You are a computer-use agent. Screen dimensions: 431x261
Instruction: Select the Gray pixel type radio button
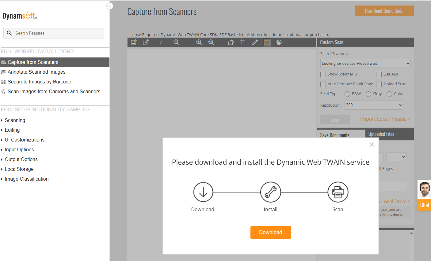368,94
